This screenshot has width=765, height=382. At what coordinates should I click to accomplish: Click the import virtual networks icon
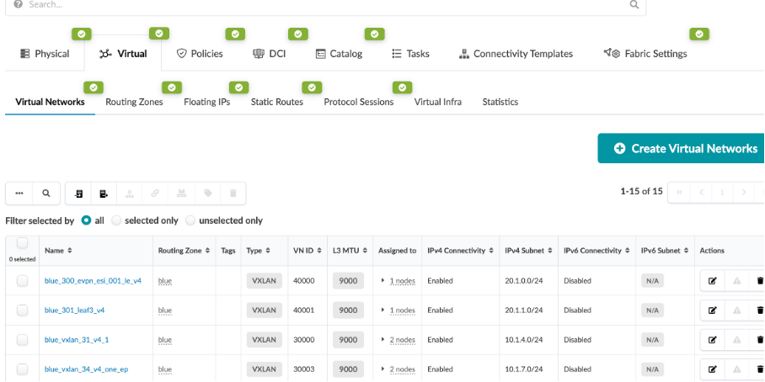(78, 194)
